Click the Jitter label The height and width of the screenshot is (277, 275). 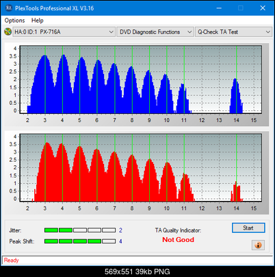coord(15,230)
